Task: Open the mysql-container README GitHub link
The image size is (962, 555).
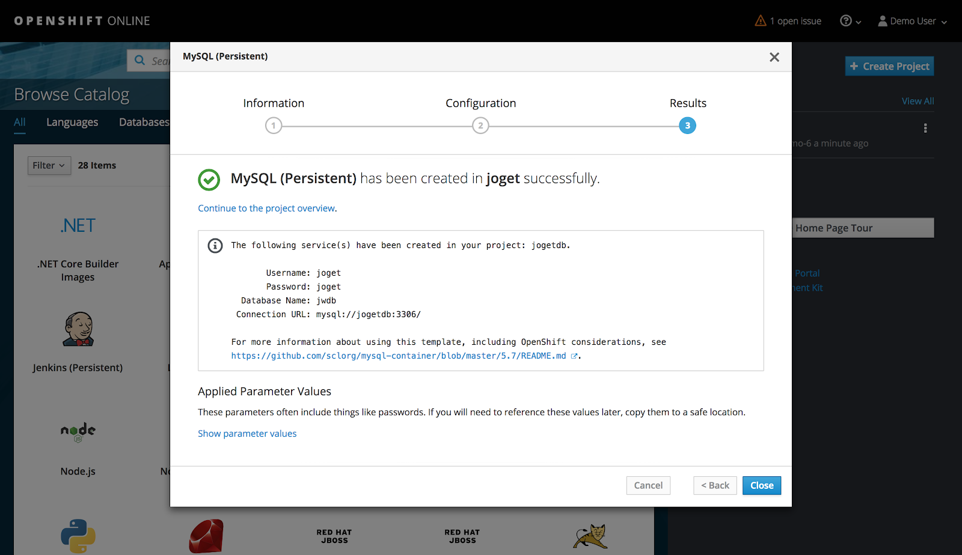Action: [x=399, y=356]
